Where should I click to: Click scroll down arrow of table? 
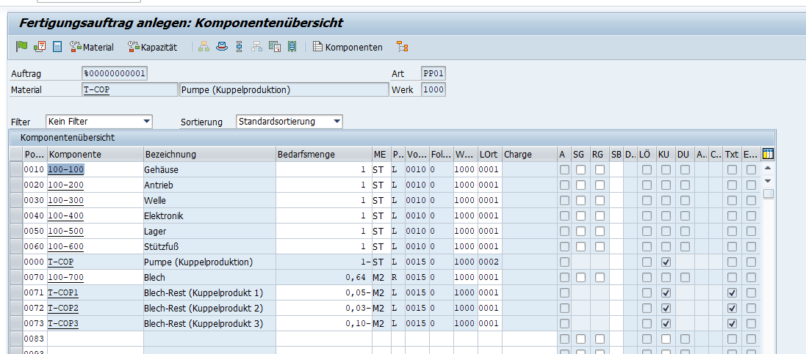pyautogui.click(x=768, y=181)
